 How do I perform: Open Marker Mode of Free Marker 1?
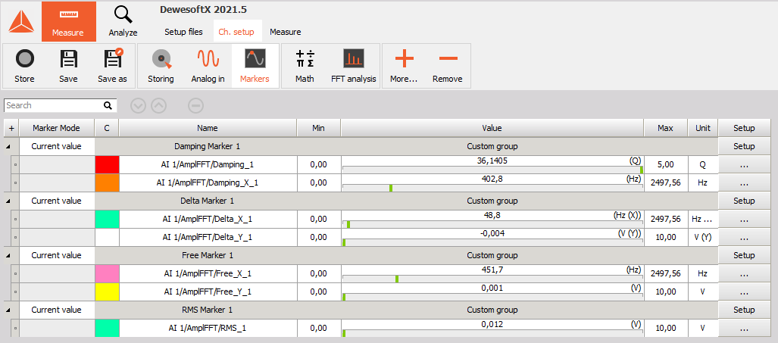point(56,255)
